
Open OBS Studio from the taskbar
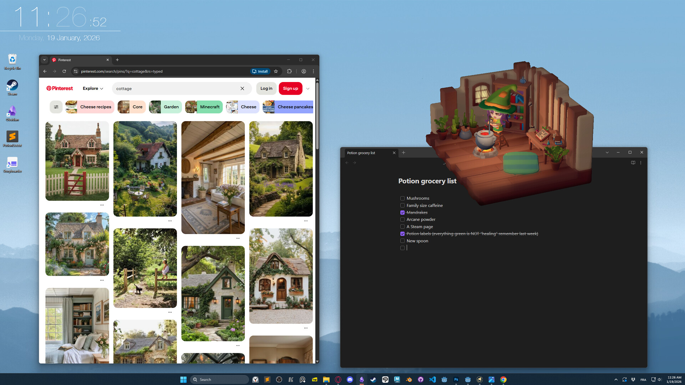click(279, 379)
